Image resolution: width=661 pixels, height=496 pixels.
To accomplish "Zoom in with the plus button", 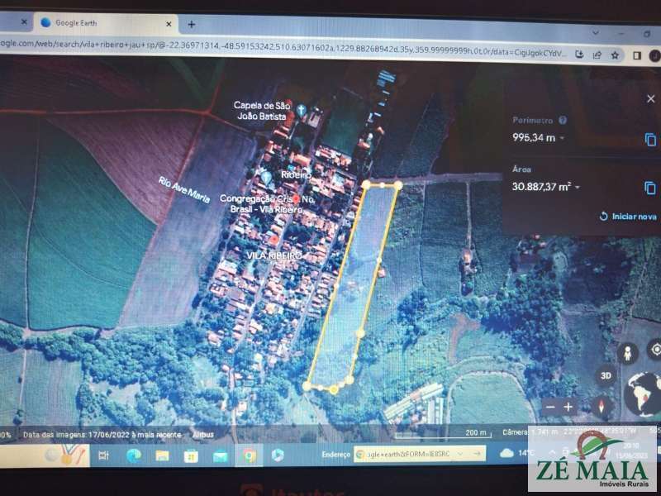I will 568,407.
